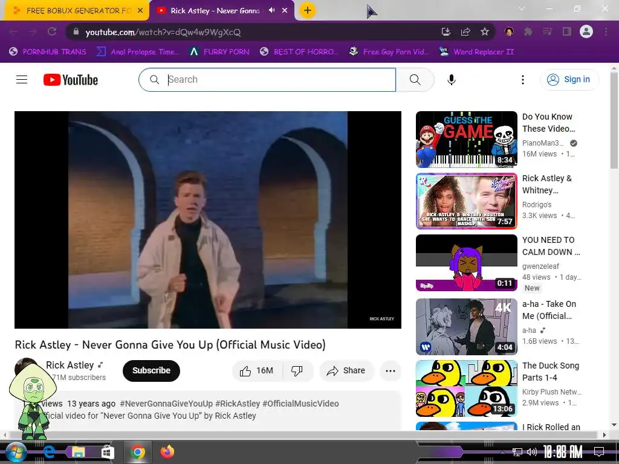
Task: Open notification center icon
Action: [x=599, y=452]
